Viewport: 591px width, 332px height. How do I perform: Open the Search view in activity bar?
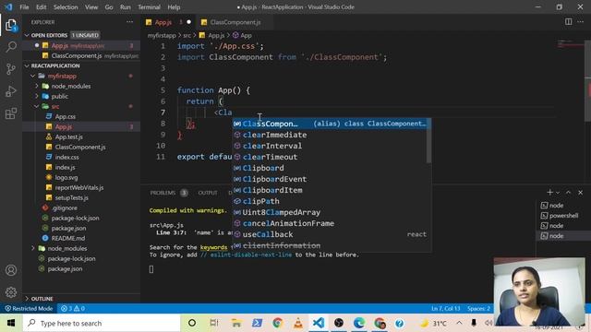point(11,47)
